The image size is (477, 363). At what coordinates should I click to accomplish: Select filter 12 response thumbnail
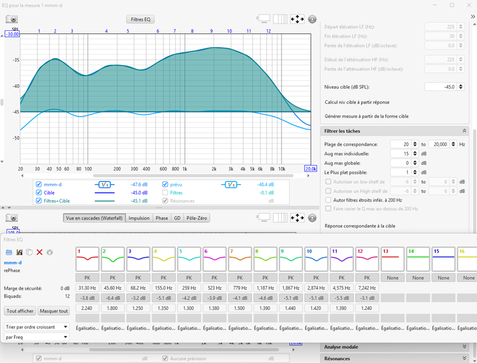tap(367, 259)
